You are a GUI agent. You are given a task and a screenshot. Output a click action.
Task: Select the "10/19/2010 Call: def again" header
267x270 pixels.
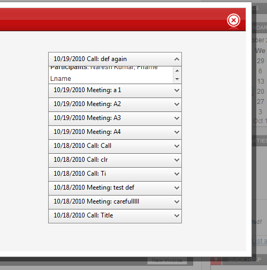(115, 59)
